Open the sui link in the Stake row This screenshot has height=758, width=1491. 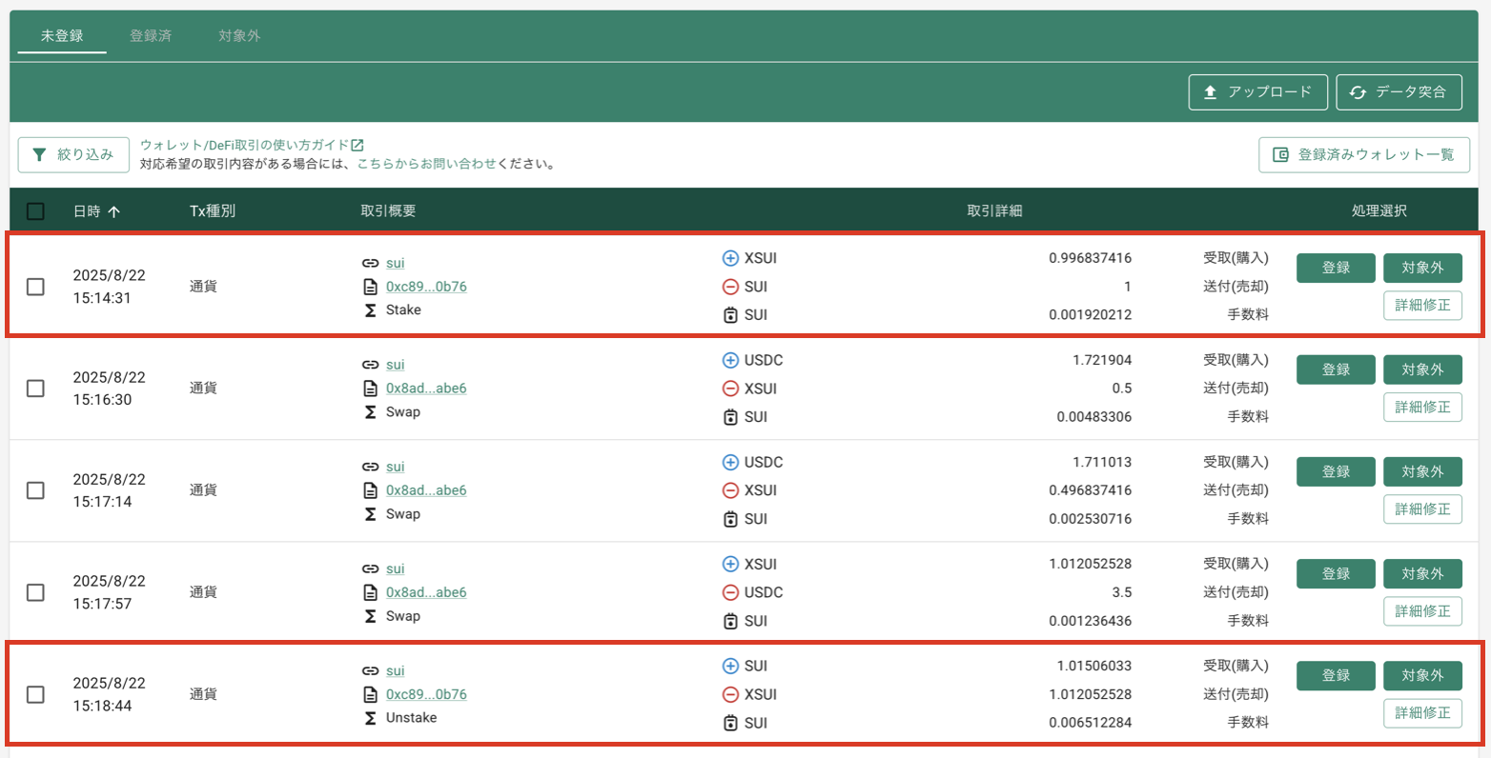coord(396,263)
